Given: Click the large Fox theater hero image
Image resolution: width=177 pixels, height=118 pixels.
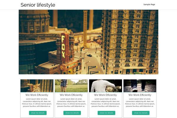Looking at the screenshot, I should pyautogui.click(x=88, y=42).
